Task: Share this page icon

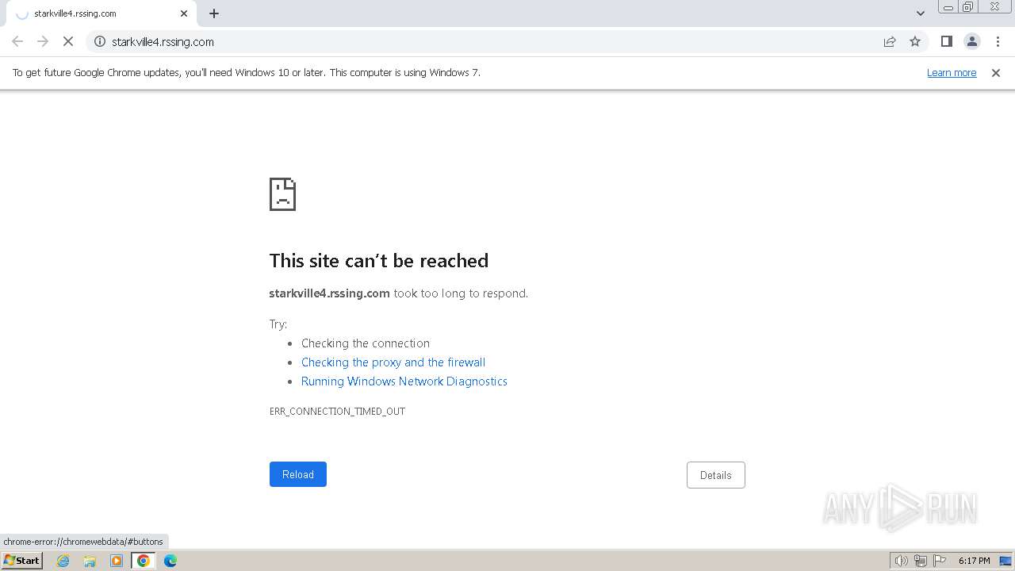Action: click(890, 41)
